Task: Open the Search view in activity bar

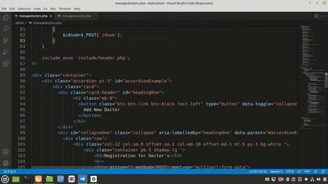Action: click(6, 29)
